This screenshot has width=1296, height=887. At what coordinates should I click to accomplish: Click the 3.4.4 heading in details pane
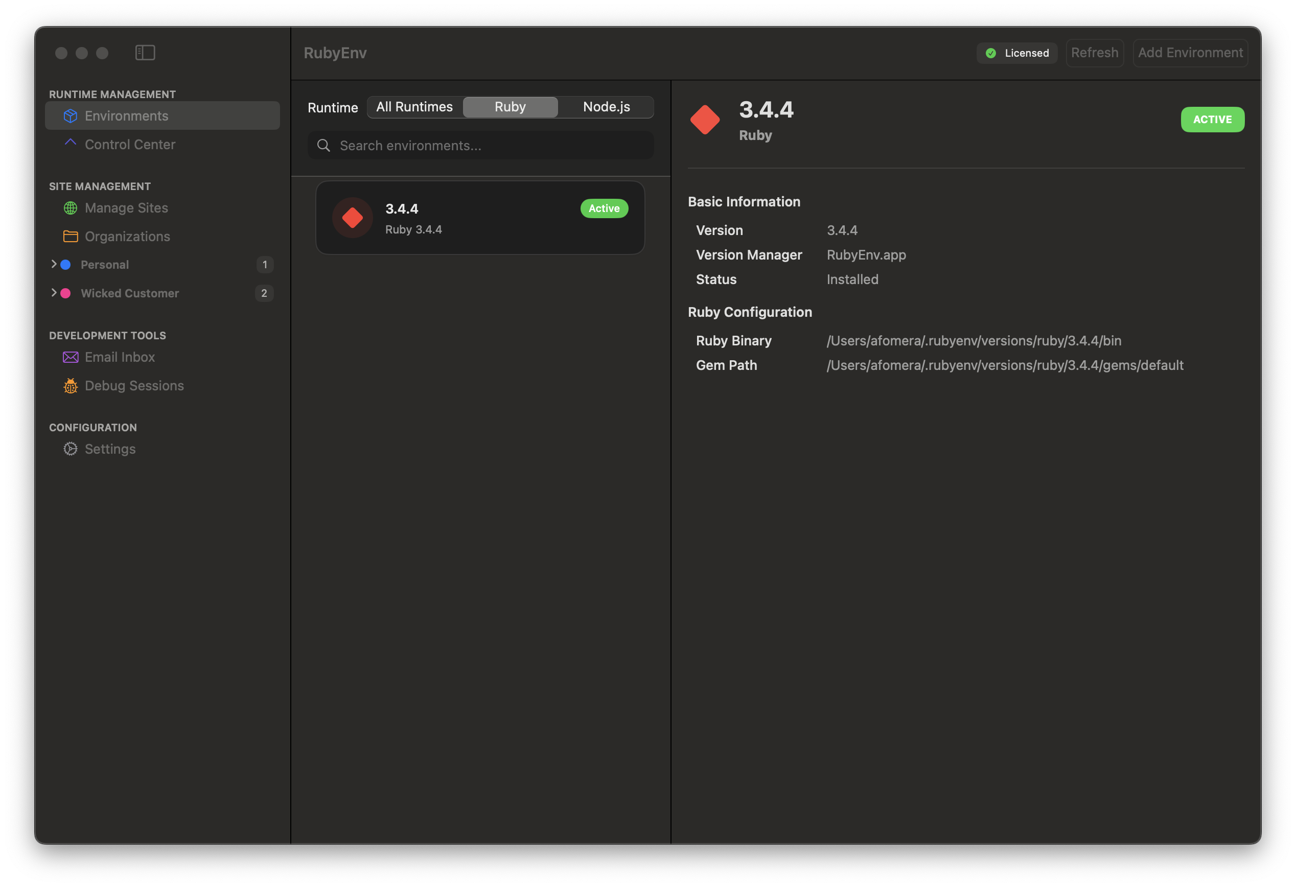[x=766, y=110]
